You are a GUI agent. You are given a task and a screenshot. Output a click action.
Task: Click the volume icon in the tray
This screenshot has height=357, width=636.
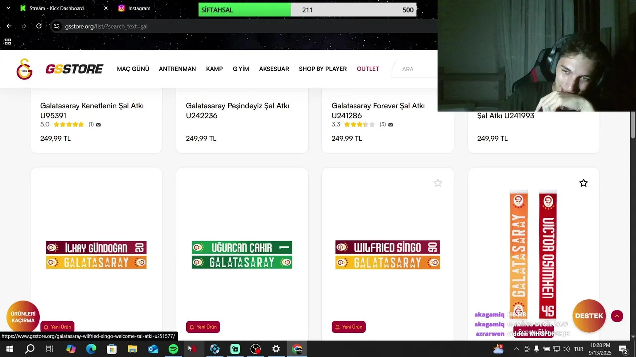tap(566, 349)
